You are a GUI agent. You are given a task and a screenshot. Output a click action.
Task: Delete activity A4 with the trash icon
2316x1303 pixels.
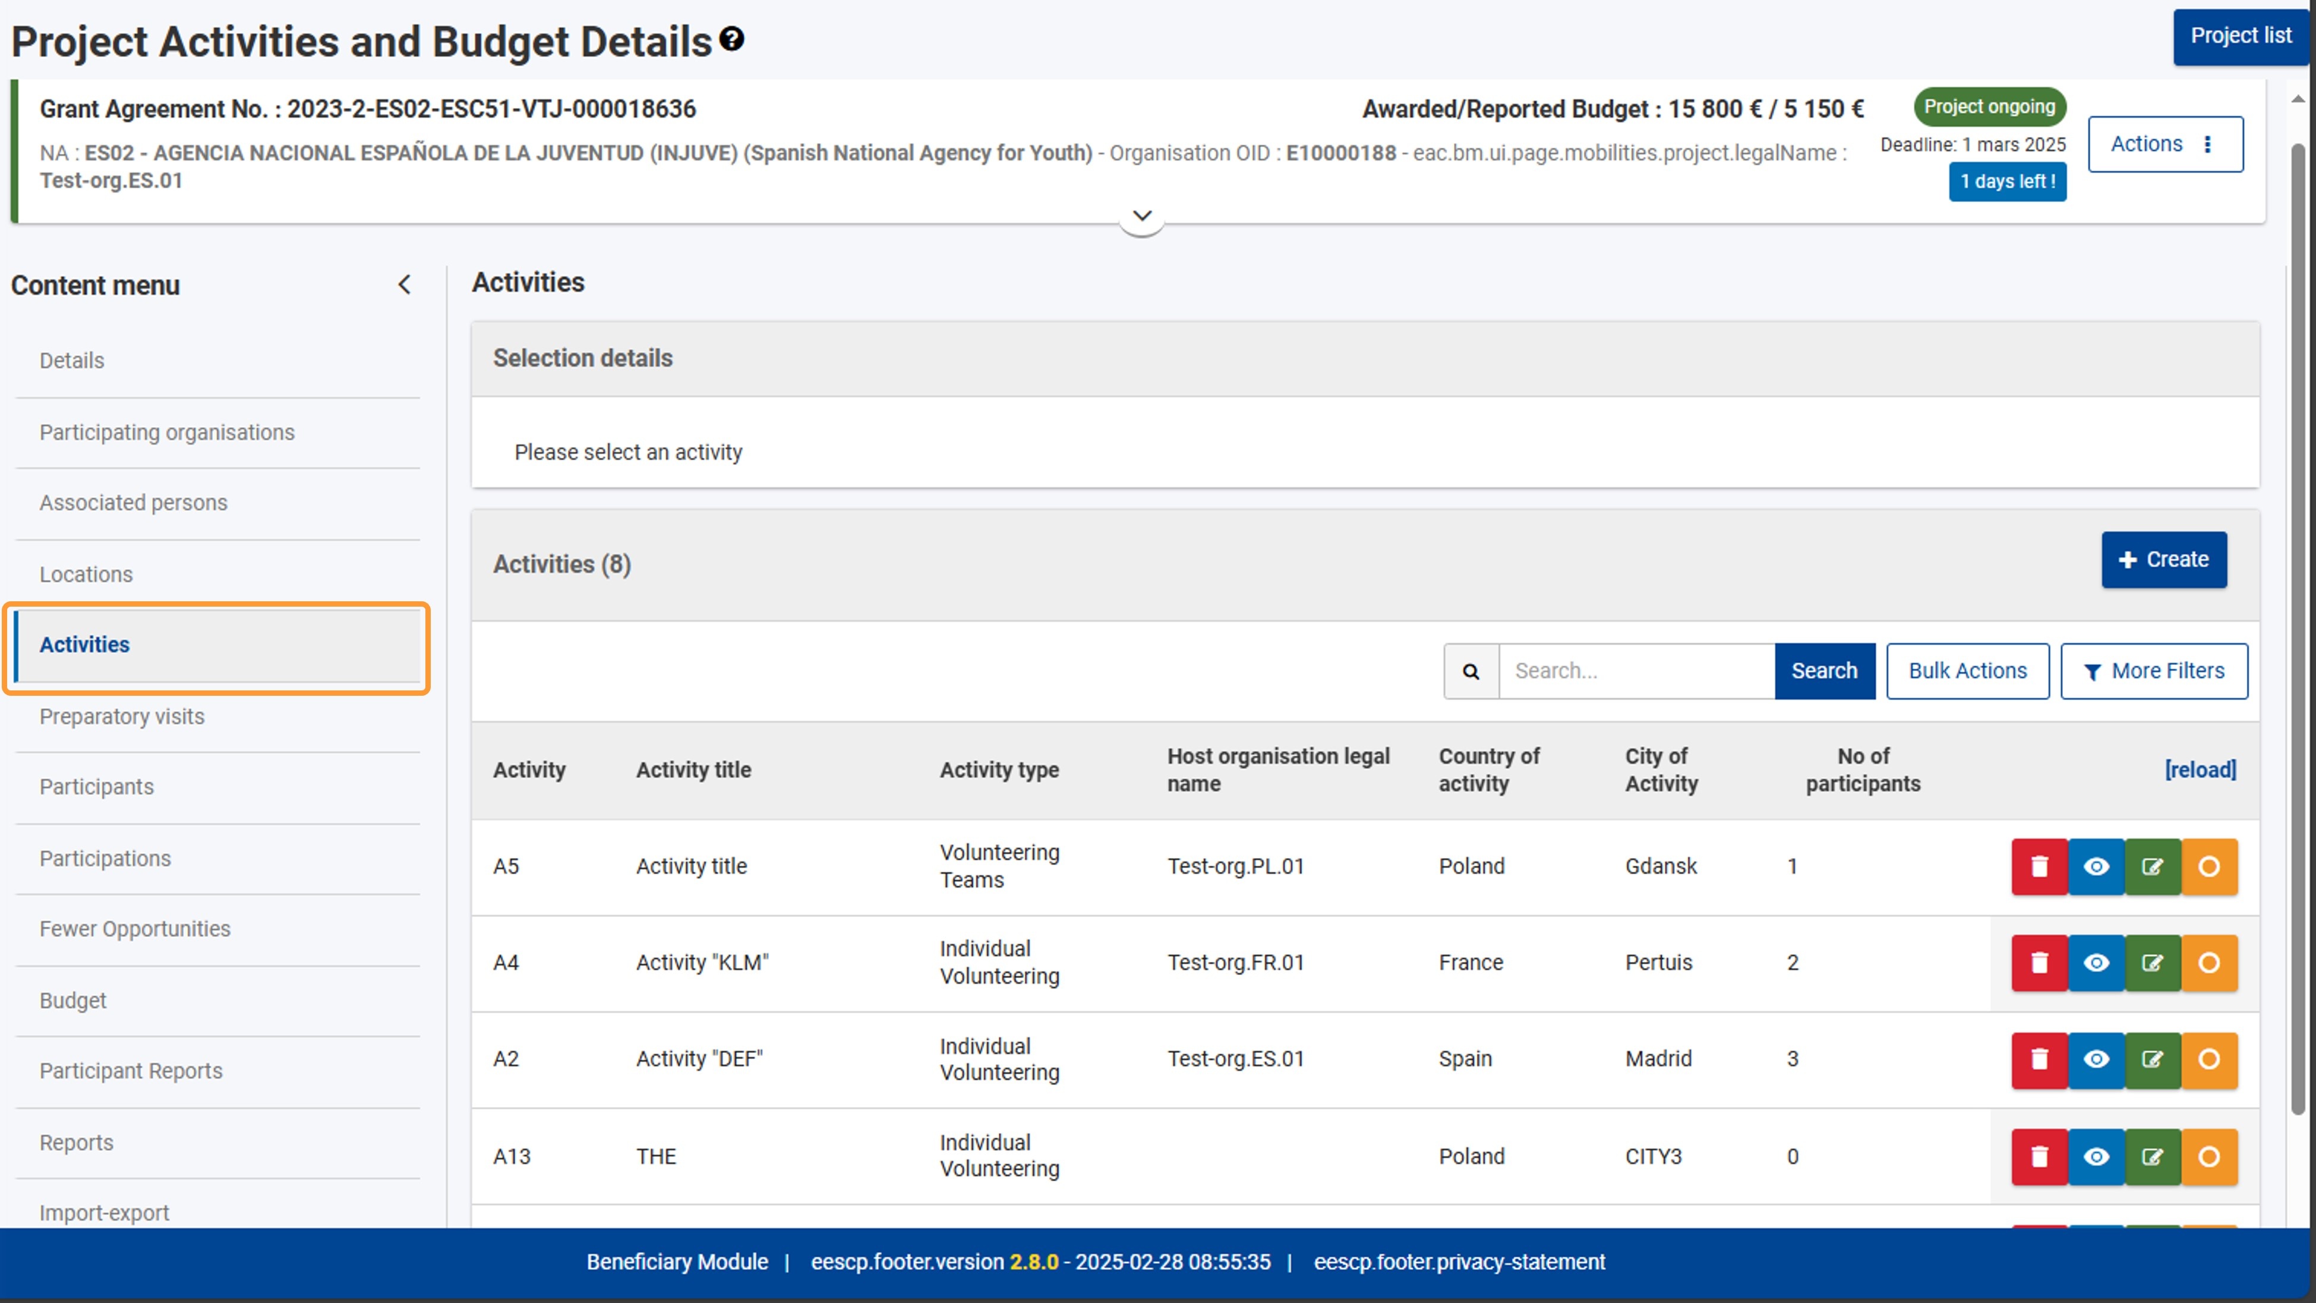(2039, 962)
